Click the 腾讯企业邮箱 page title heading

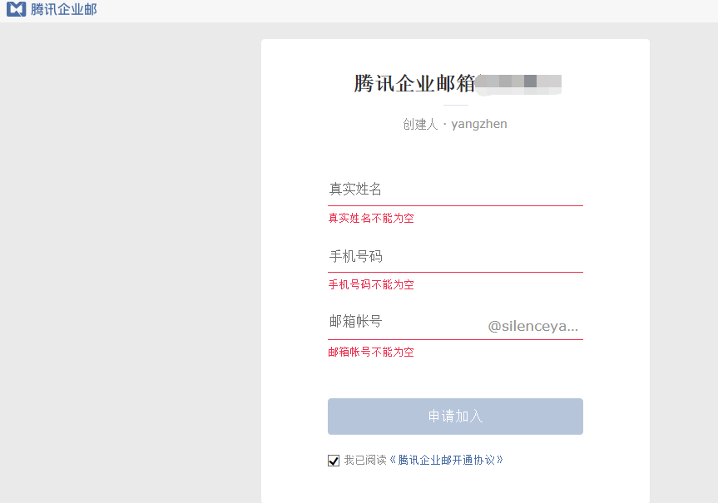[x=414, y=83]
